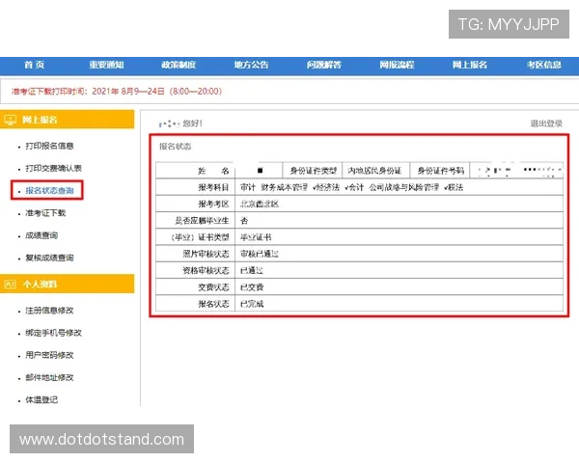Open the 政策制度 navigation tab
Image resolution: width=579 pixels, height=463 pixels.
click(179, 65)
